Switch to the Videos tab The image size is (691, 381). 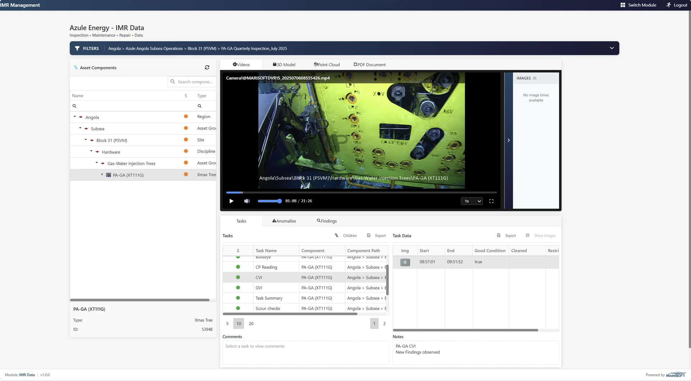point(241,65)
